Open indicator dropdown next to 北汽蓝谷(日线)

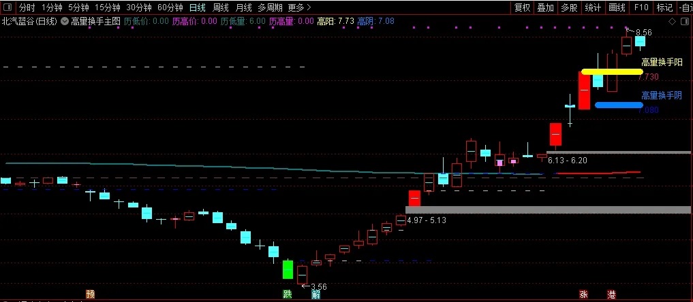[x=65, y=20]
